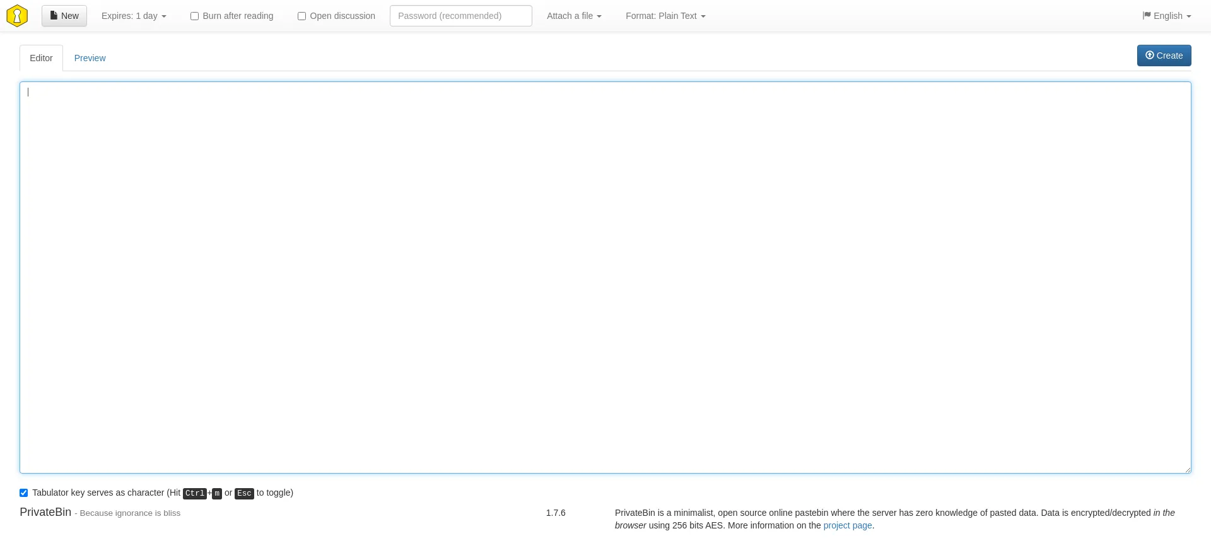Open the Attach a file dropdown
The width and height of the screenshot is (1211, 560).
tap(574, 16)
